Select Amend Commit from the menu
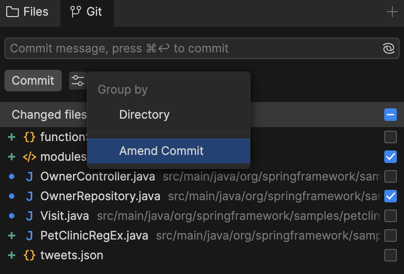 click(161, 151)
